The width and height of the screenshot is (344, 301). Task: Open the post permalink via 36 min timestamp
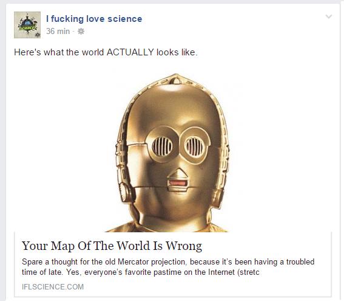click(x=58, y=31)
